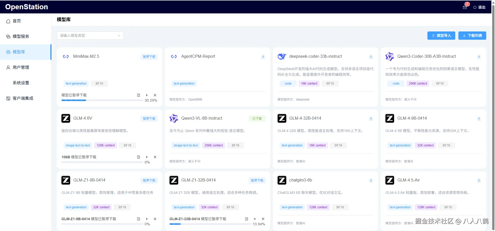Viewport: 495px width, 231px height.
Task: Click the MiniMax-M2.5 model logo
Action: click(x=66, y=56)
